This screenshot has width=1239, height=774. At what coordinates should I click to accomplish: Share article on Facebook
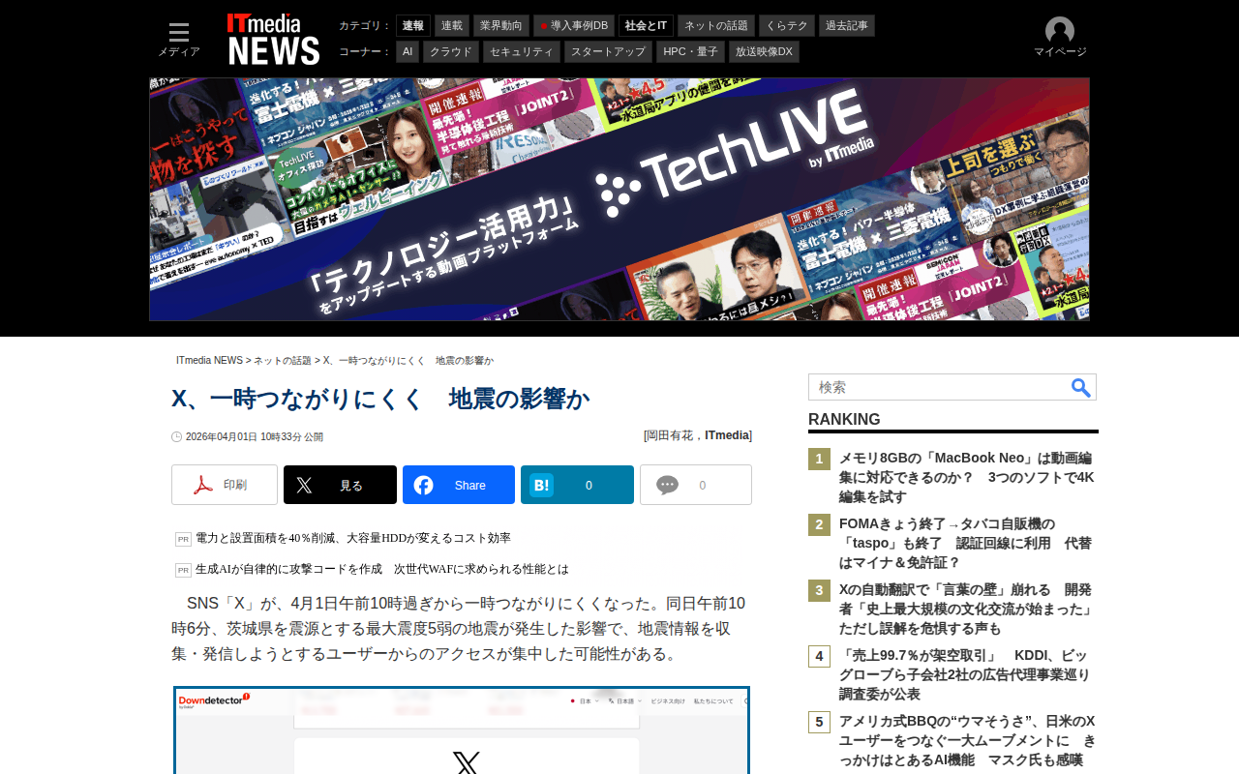point(459,485)
